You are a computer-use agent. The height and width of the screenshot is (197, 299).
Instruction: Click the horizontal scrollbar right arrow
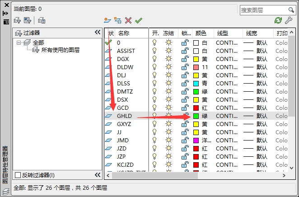284,175
